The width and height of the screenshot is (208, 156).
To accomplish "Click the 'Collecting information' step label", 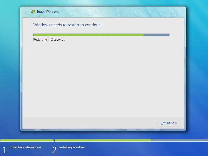I will pyautogui.click(x=25, y=147).
